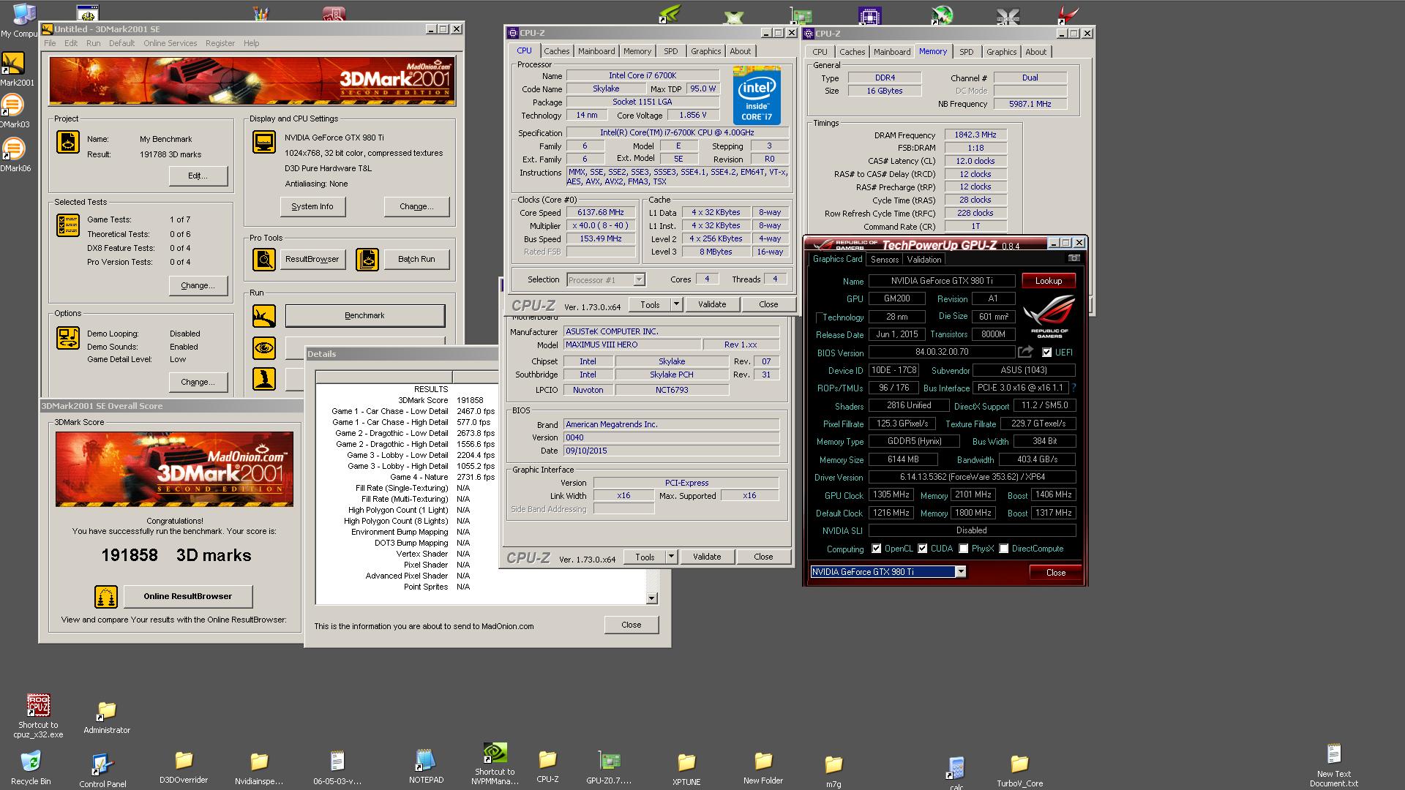Click the Project icon in 3DMark2001
This screenshot has width=1405, height=790.
click(x=68, y=141)
